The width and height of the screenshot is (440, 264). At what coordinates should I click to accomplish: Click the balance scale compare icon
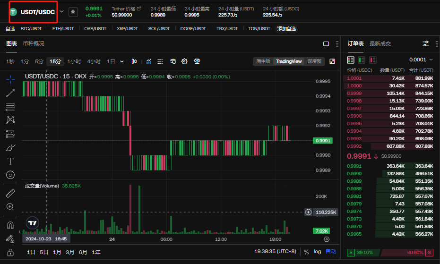tap(197, 61)
